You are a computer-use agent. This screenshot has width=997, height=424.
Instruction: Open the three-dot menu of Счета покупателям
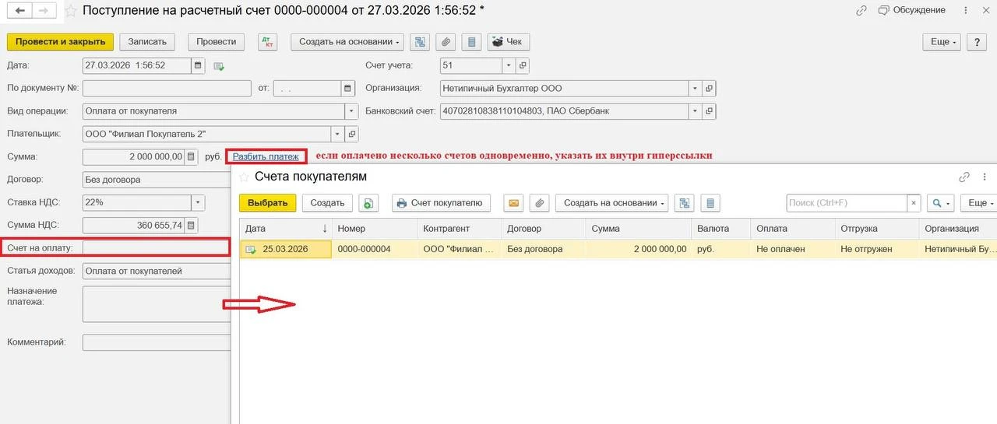tap(985, 177)
